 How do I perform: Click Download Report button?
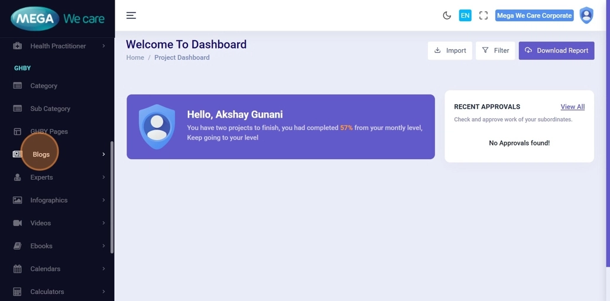click(556, 50)
